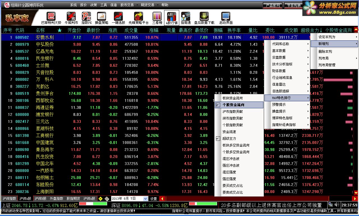The width and height of the screenshot is (359, 216).
Task: Open 决策 menu in menu bar
Action: click(94, 5)
